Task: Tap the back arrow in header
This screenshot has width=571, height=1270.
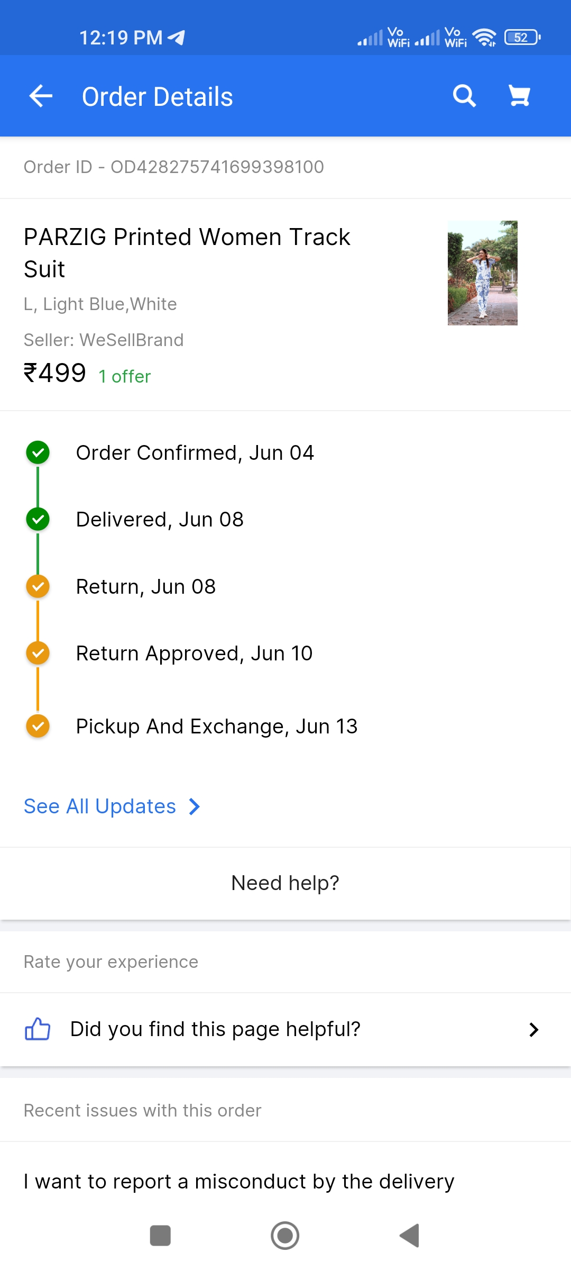Action: [x=41, y=96]
